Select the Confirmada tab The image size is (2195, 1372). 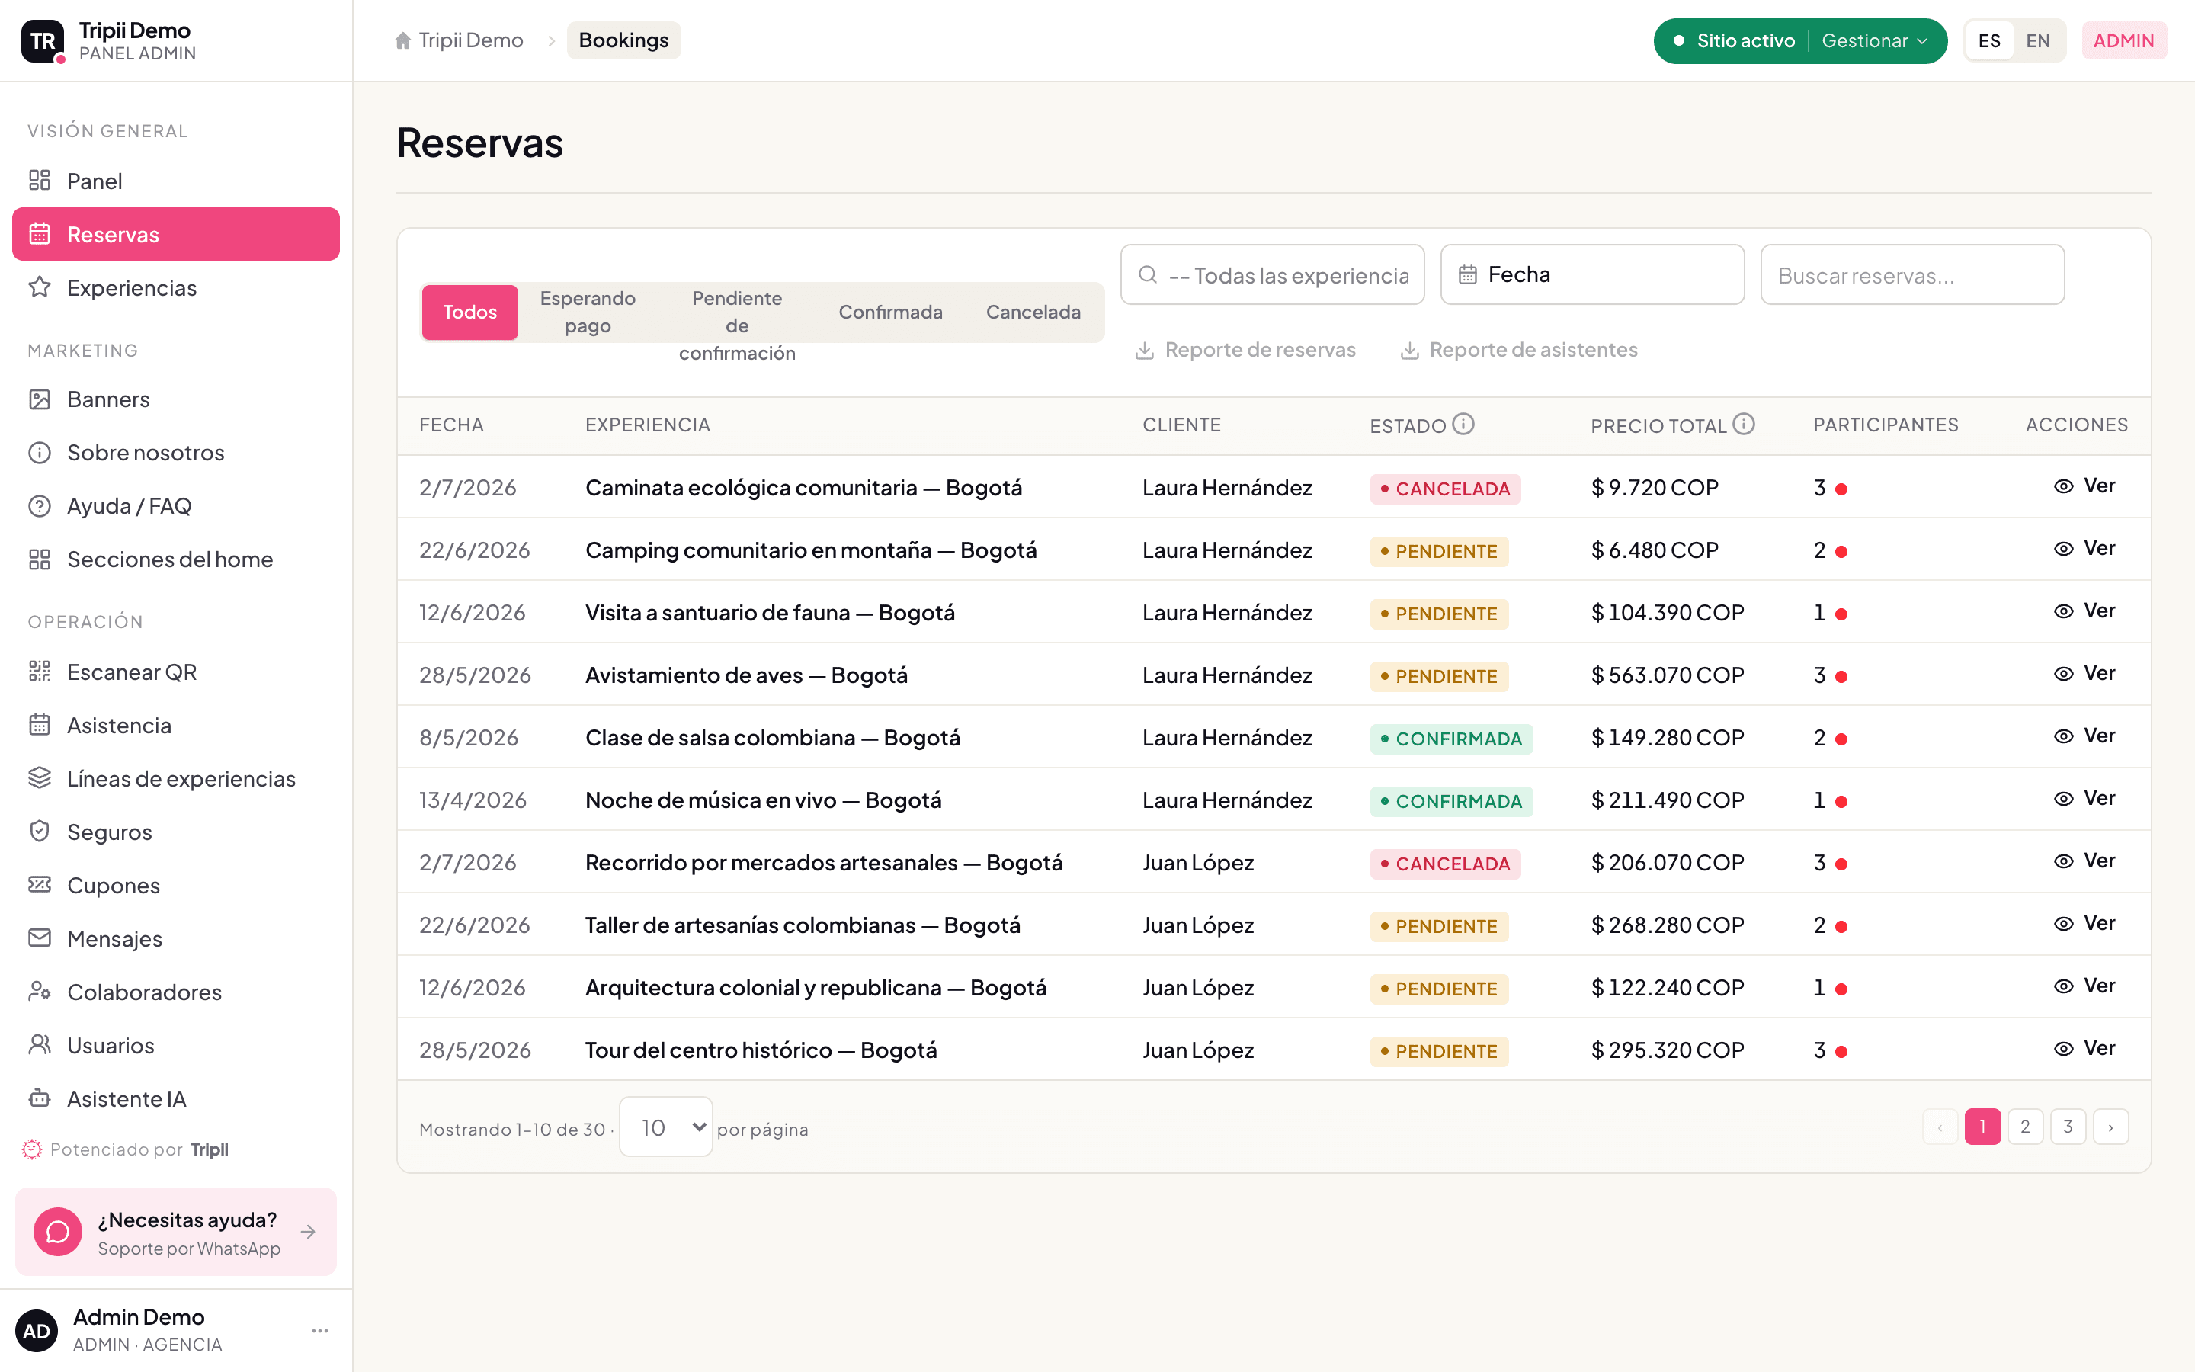click(891, 313)
